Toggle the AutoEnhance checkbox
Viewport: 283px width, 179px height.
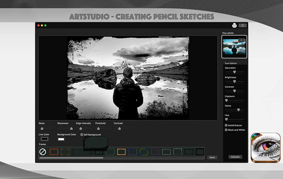[x=226, y=125]
